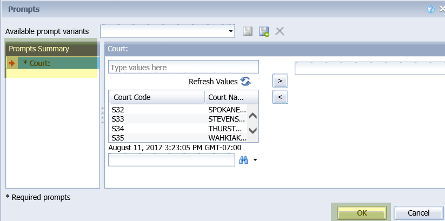Image resolution: width=445 pixels, height=221 pixels.
Task: Sort by Court Name column header
Action: pos(231,97)
